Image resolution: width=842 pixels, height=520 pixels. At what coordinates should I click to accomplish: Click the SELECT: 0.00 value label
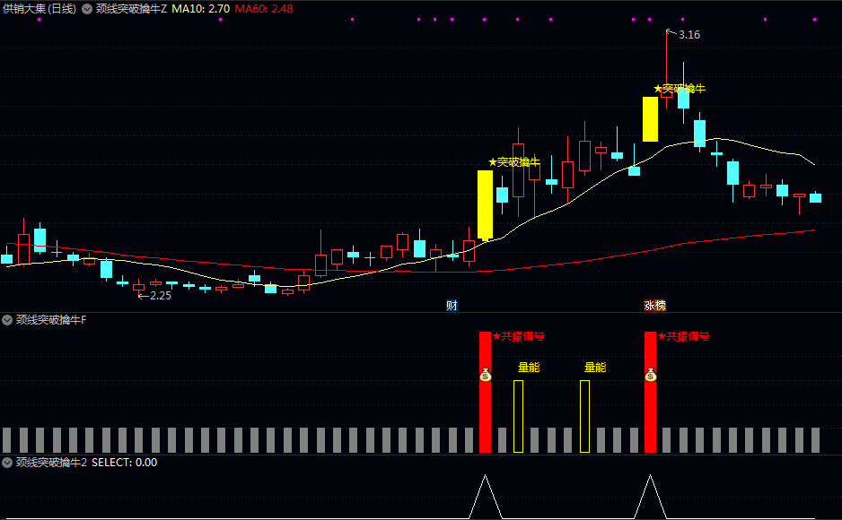click(x=124, y=463)
